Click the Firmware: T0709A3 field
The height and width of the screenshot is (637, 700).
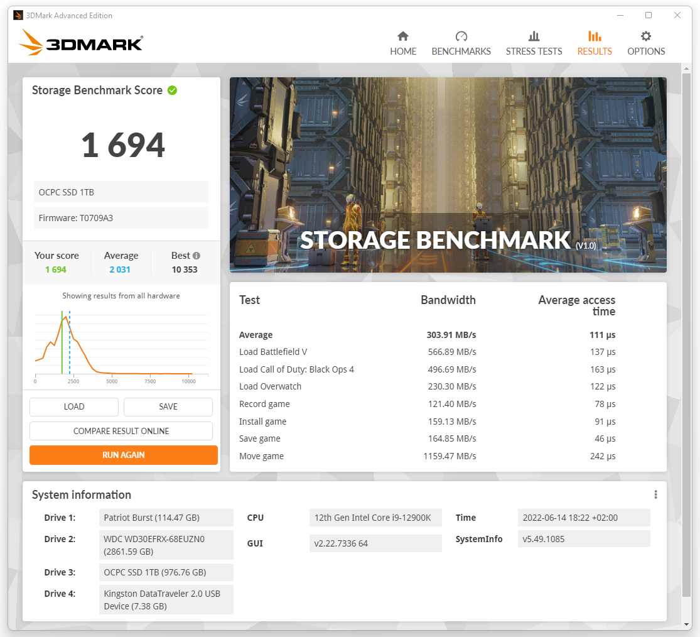click(x=121, y=218)
